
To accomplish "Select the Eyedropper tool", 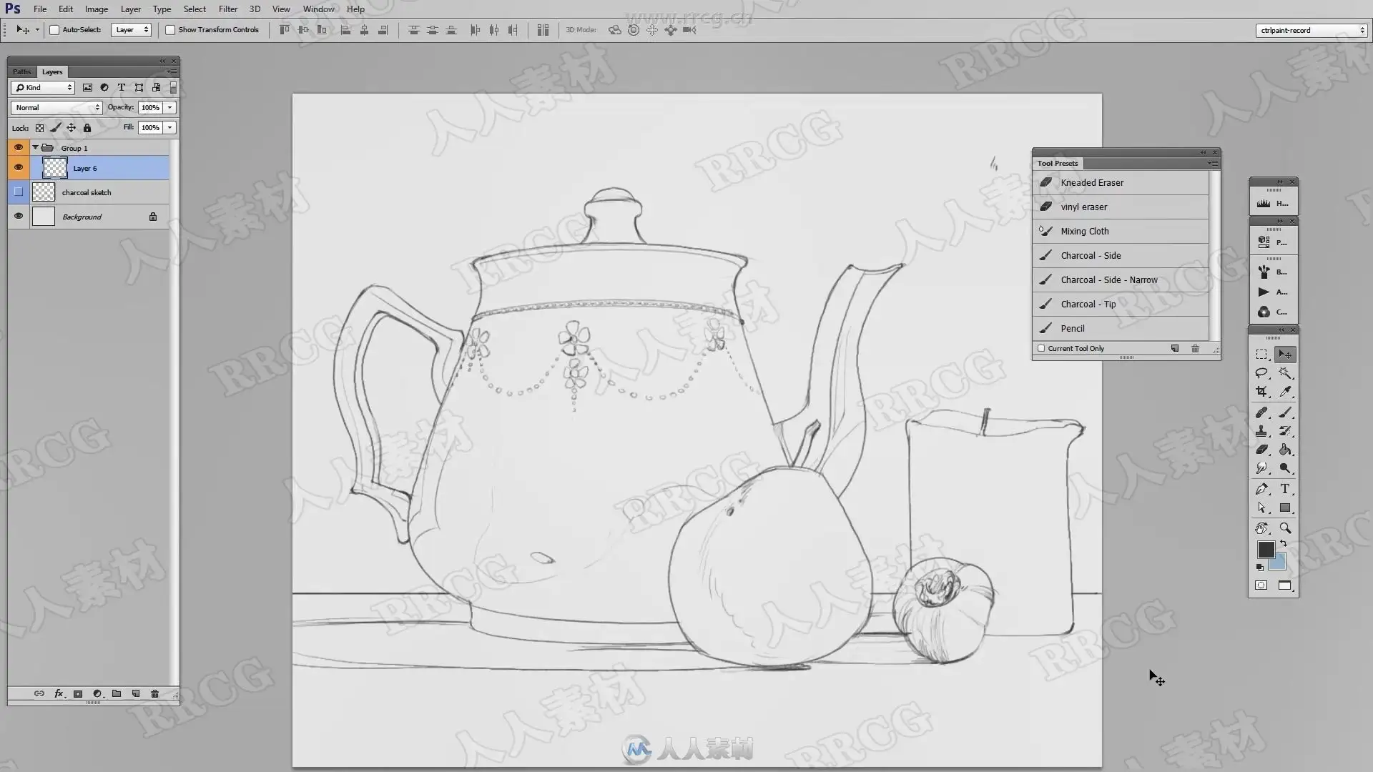I will 1285,392.
